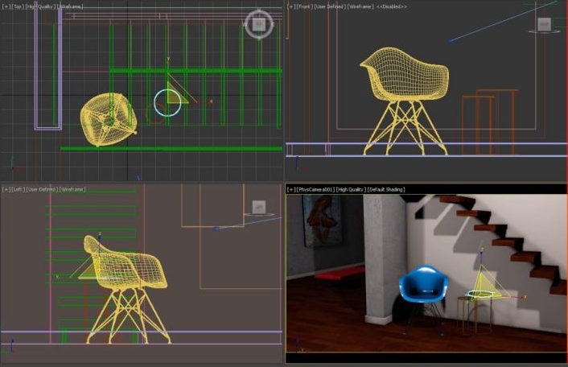Image resolution: width=568 pixels, height=367 pixels.
Task: Click the [Front] view label
Action: tap(305, 6)
